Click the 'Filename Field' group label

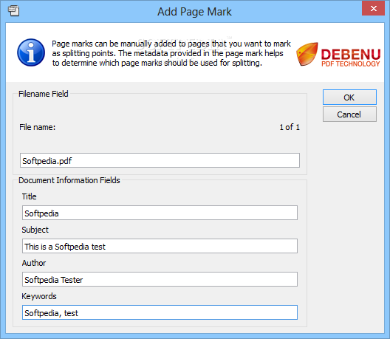44,94
